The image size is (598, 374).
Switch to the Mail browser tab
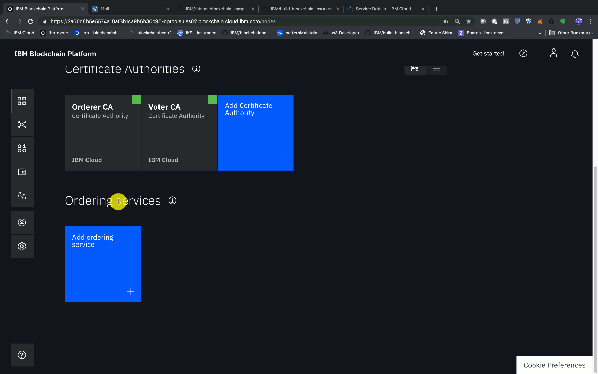[x=130, y=9]
